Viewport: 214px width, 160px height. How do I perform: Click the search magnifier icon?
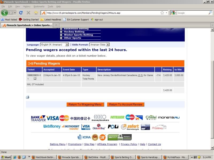pyautogui.click(x=210, y=13)
